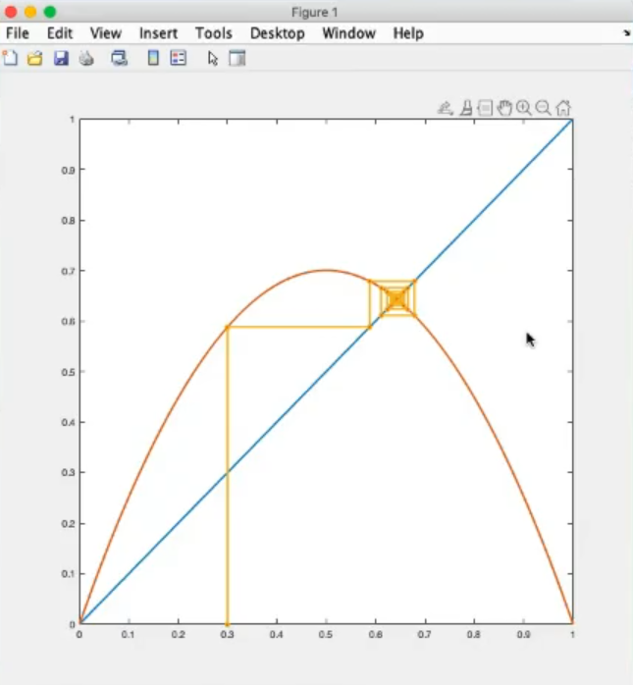633x685 pixels.
Task: Click the dock arrow at menu bar's right end
Action: (x=626, y=33)
